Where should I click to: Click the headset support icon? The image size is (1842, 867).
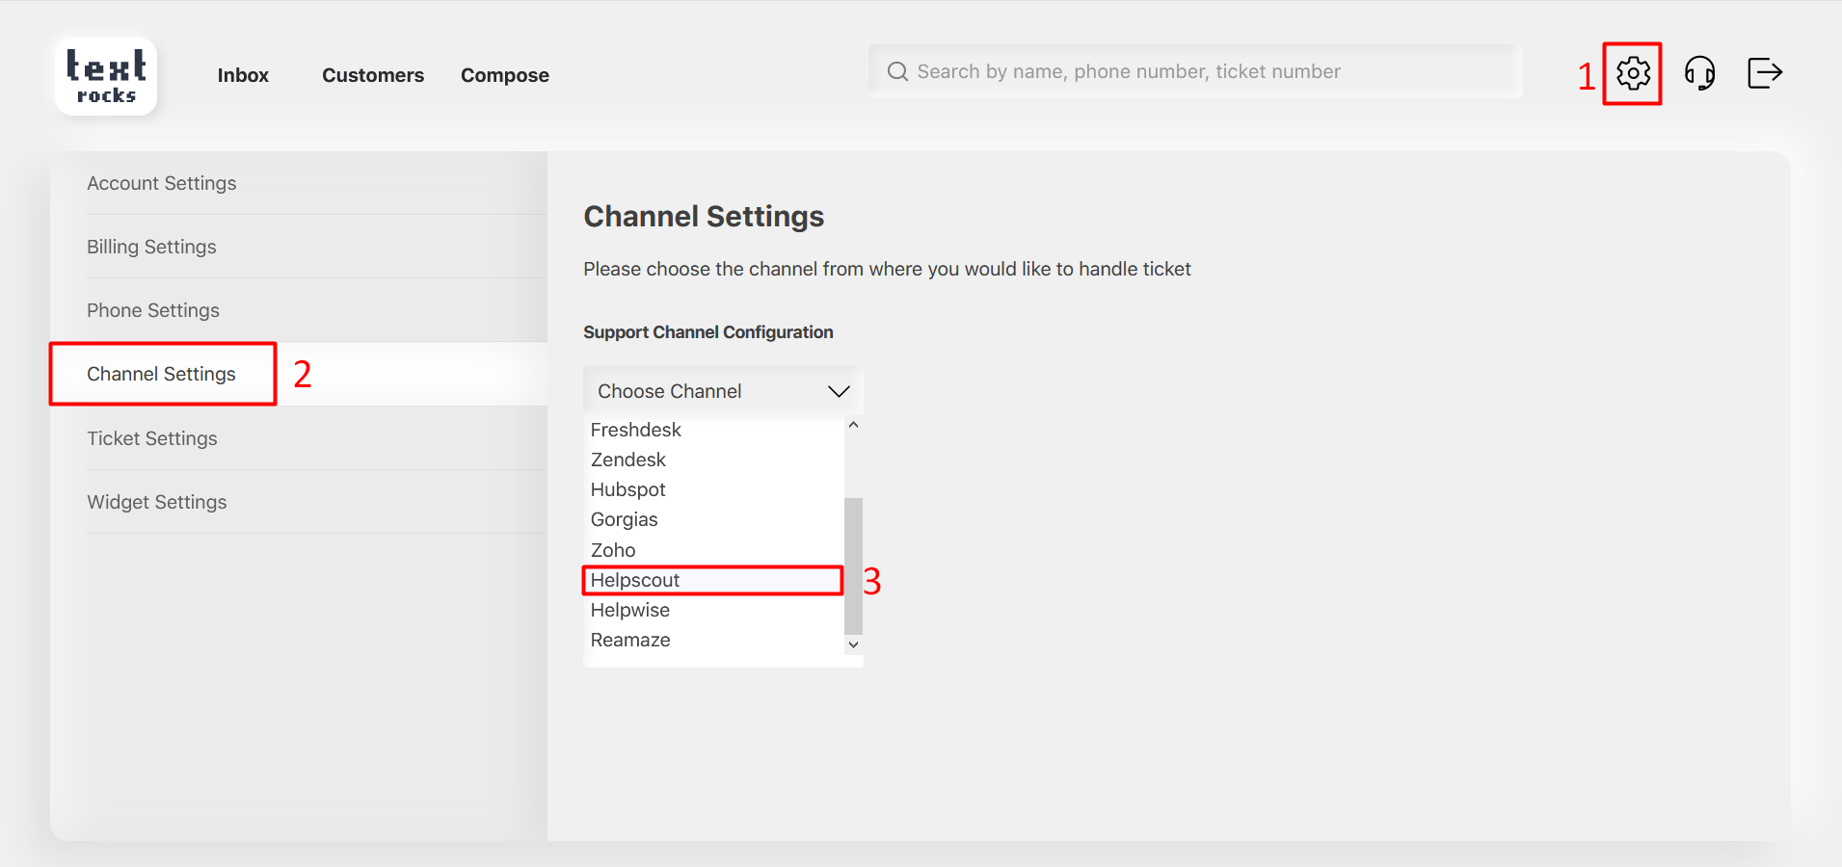1699,73
